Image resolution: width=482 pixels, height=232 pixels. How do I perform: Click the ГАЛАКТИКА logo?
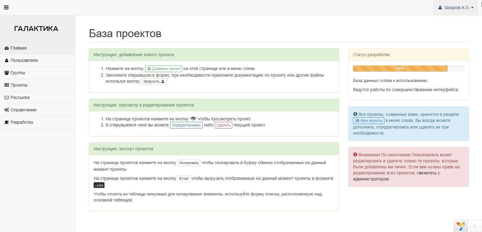[36, 29]
